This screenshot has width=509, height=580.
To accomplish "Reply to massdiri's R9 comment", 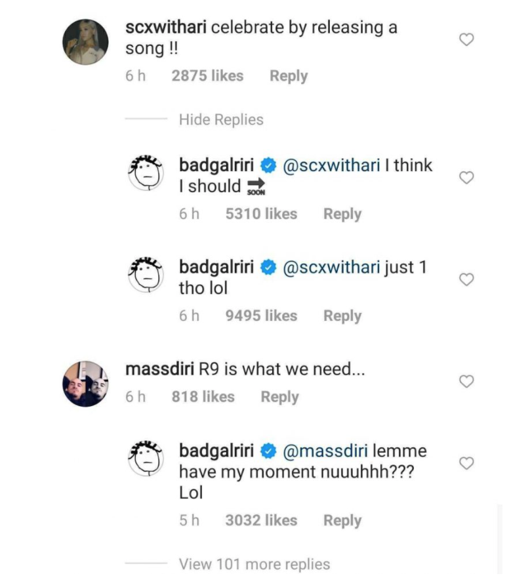I will (279, 397).
